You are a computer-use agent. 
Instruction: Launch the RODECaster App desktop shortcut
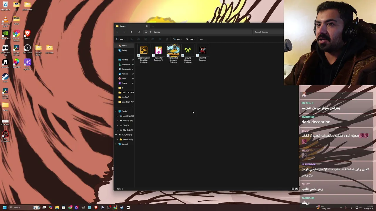pos(5,50)
